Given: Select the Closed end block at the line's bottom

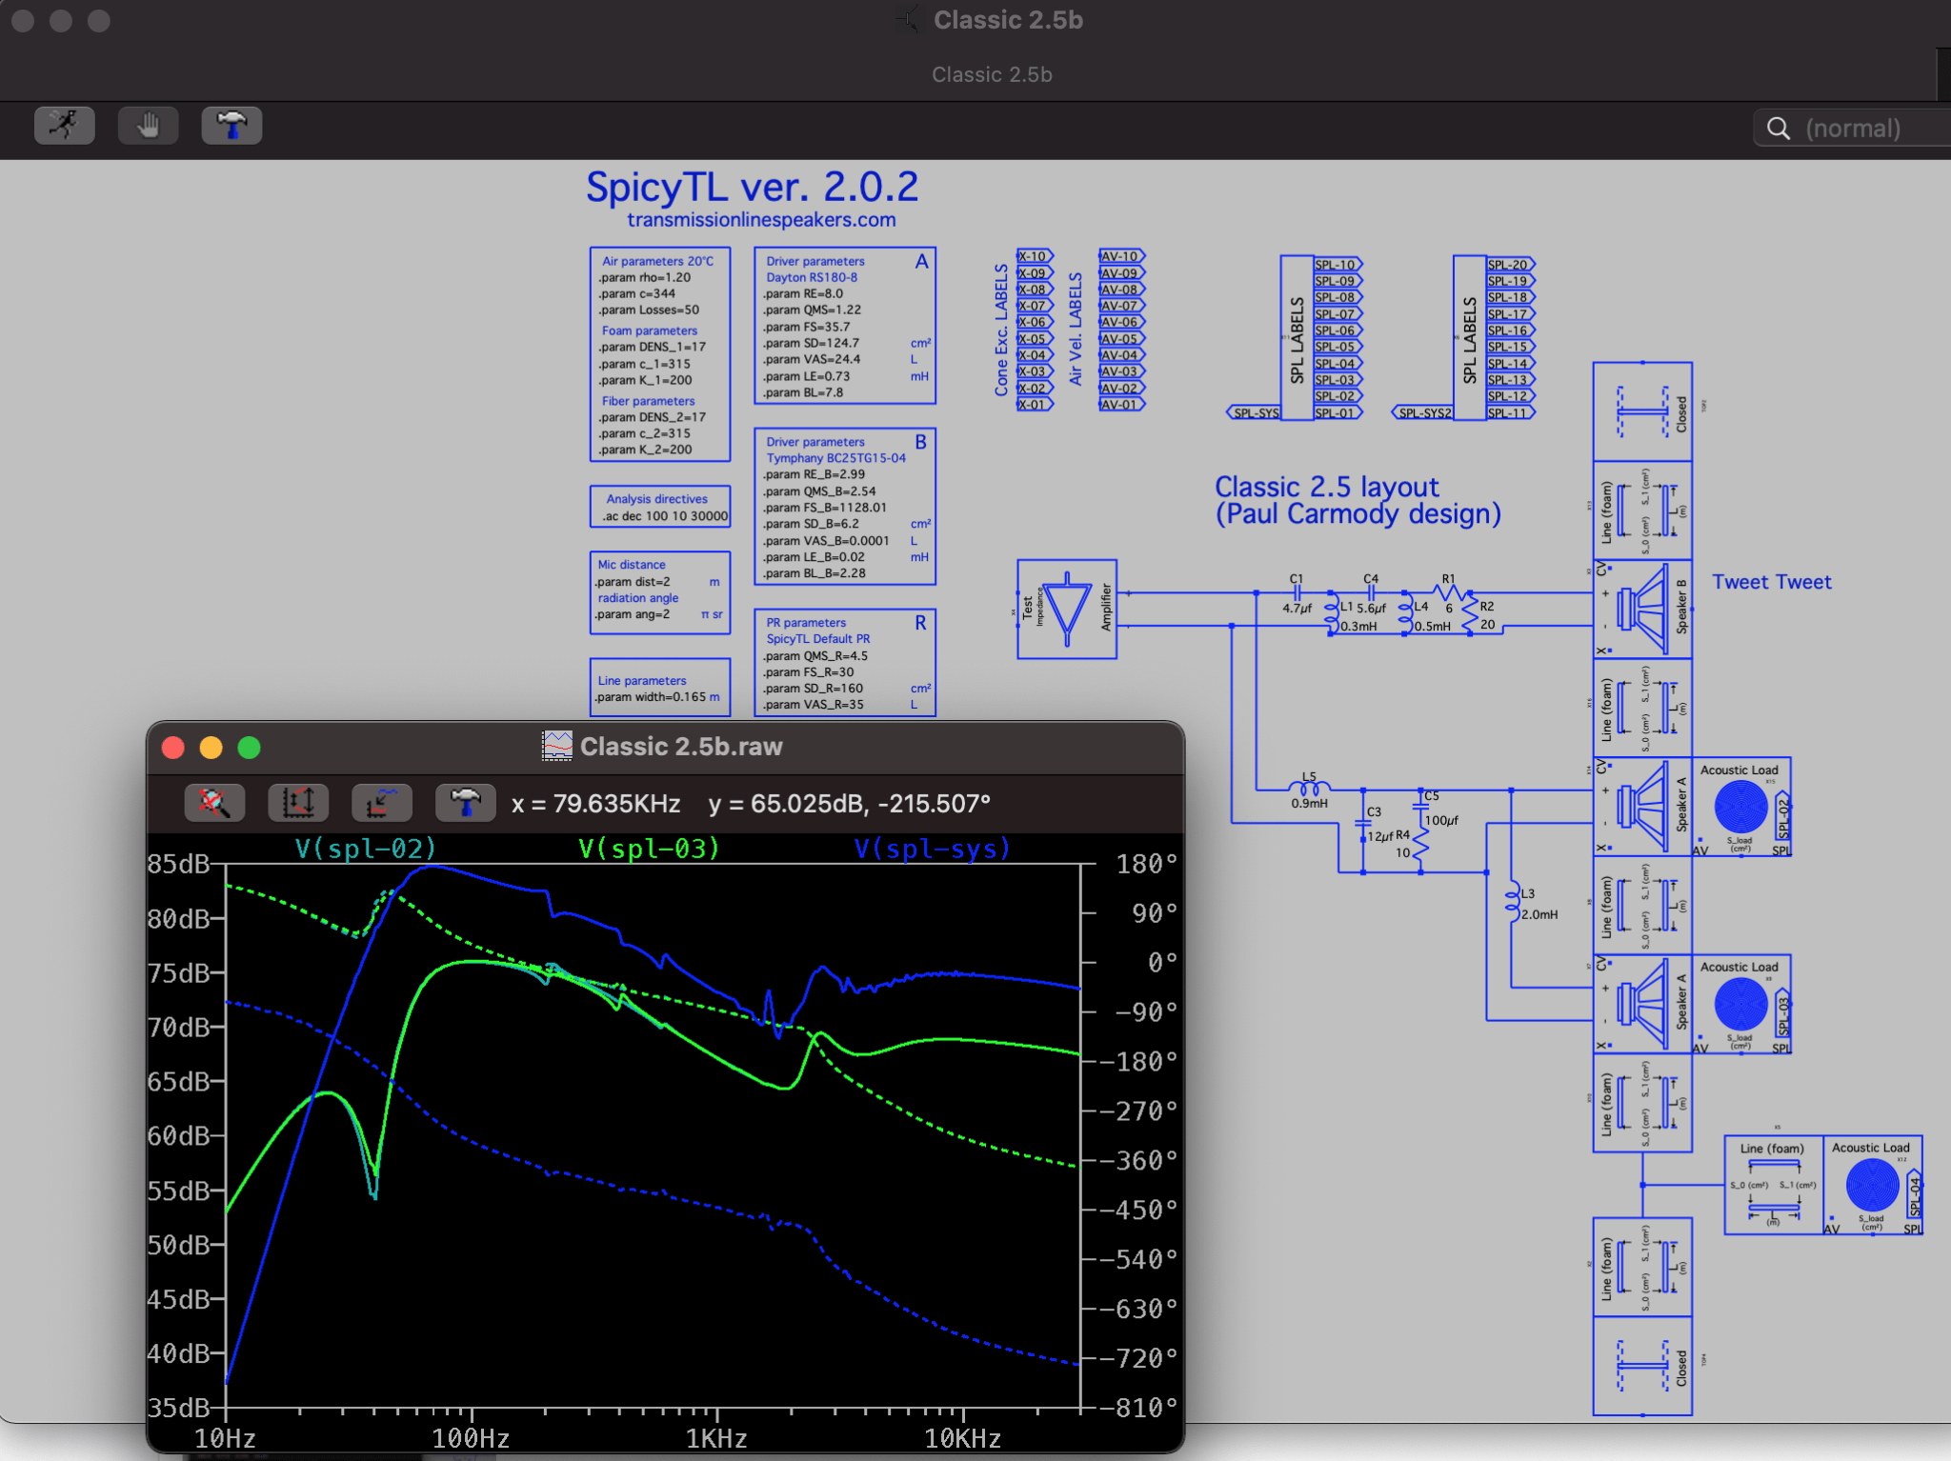Looking at the screenshot, I should 1642,1366.
